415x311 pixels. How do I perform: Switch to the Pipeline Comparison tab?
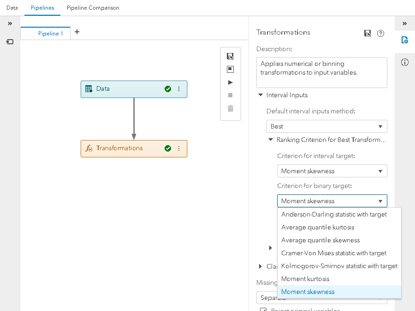(93, 8)
